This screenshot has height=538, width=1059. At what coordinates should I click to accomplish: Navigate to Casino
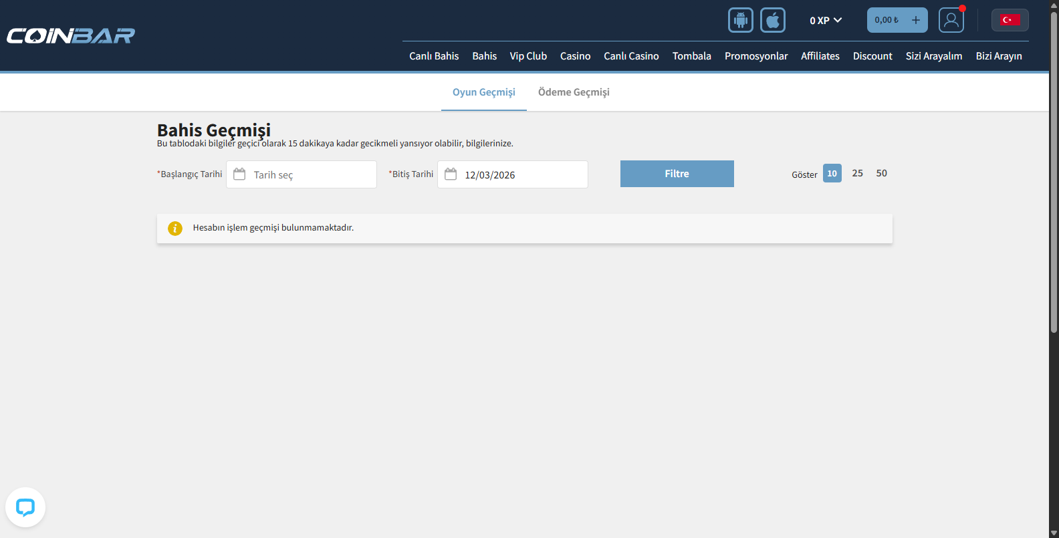click(576, 56)
